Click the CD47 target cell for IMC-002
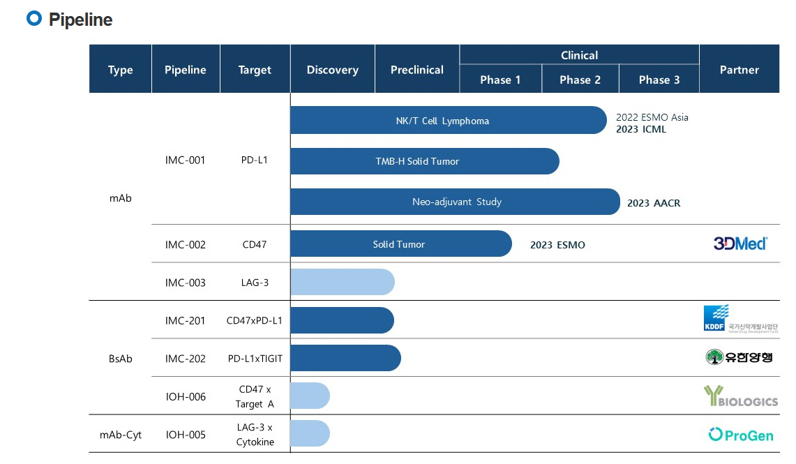Image resolution: width=796 pixels, height=464 pixels. pyautogui.click(x=255, y=244)
